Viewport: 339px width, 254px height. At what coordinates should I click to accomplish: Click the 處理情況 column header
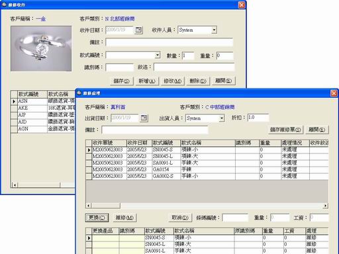[295, 143]
